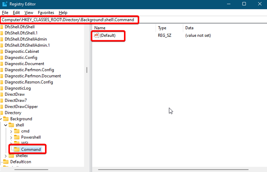267x172 pixels.
Task: Select the DfsShell.DfsShell.1 key
Action: pyautogui.click(x=21, y=33)
